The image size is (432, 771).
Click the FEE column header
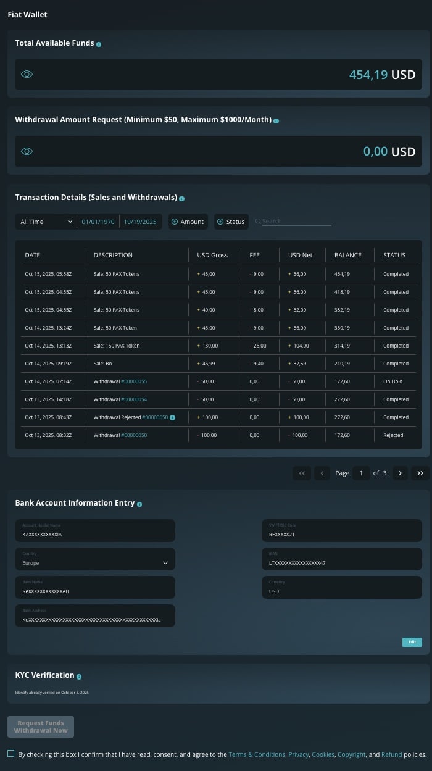(254, 255)
